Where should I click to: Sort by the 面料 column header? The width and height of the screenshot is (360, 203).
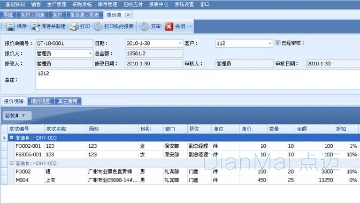(113, 129)
